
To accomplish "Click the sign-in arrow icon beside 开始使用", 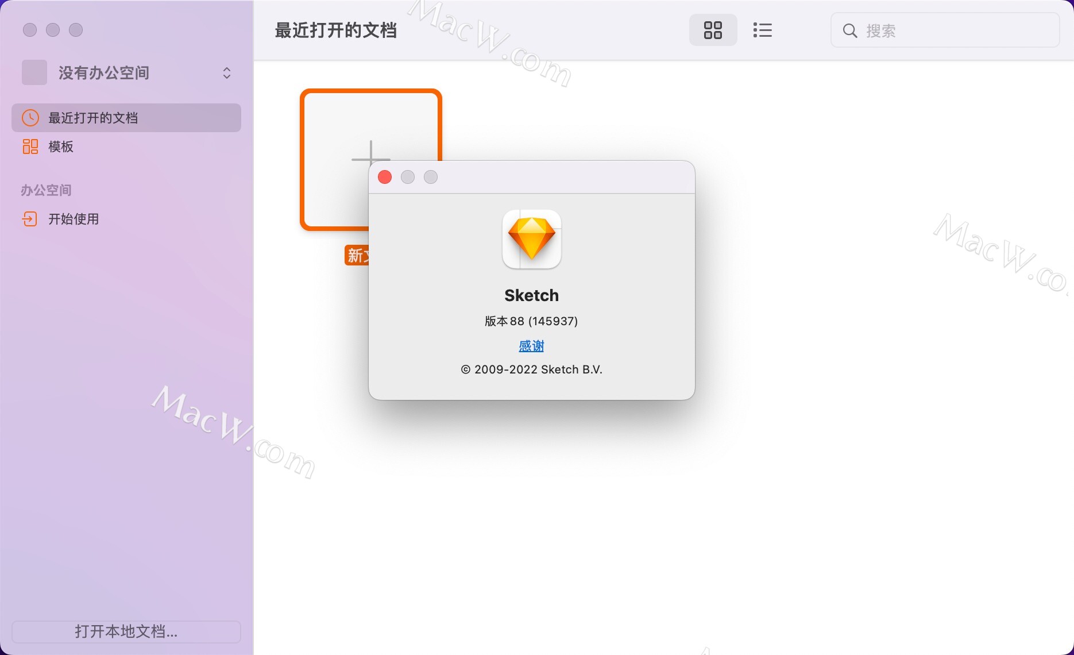I will pos(30,219).
